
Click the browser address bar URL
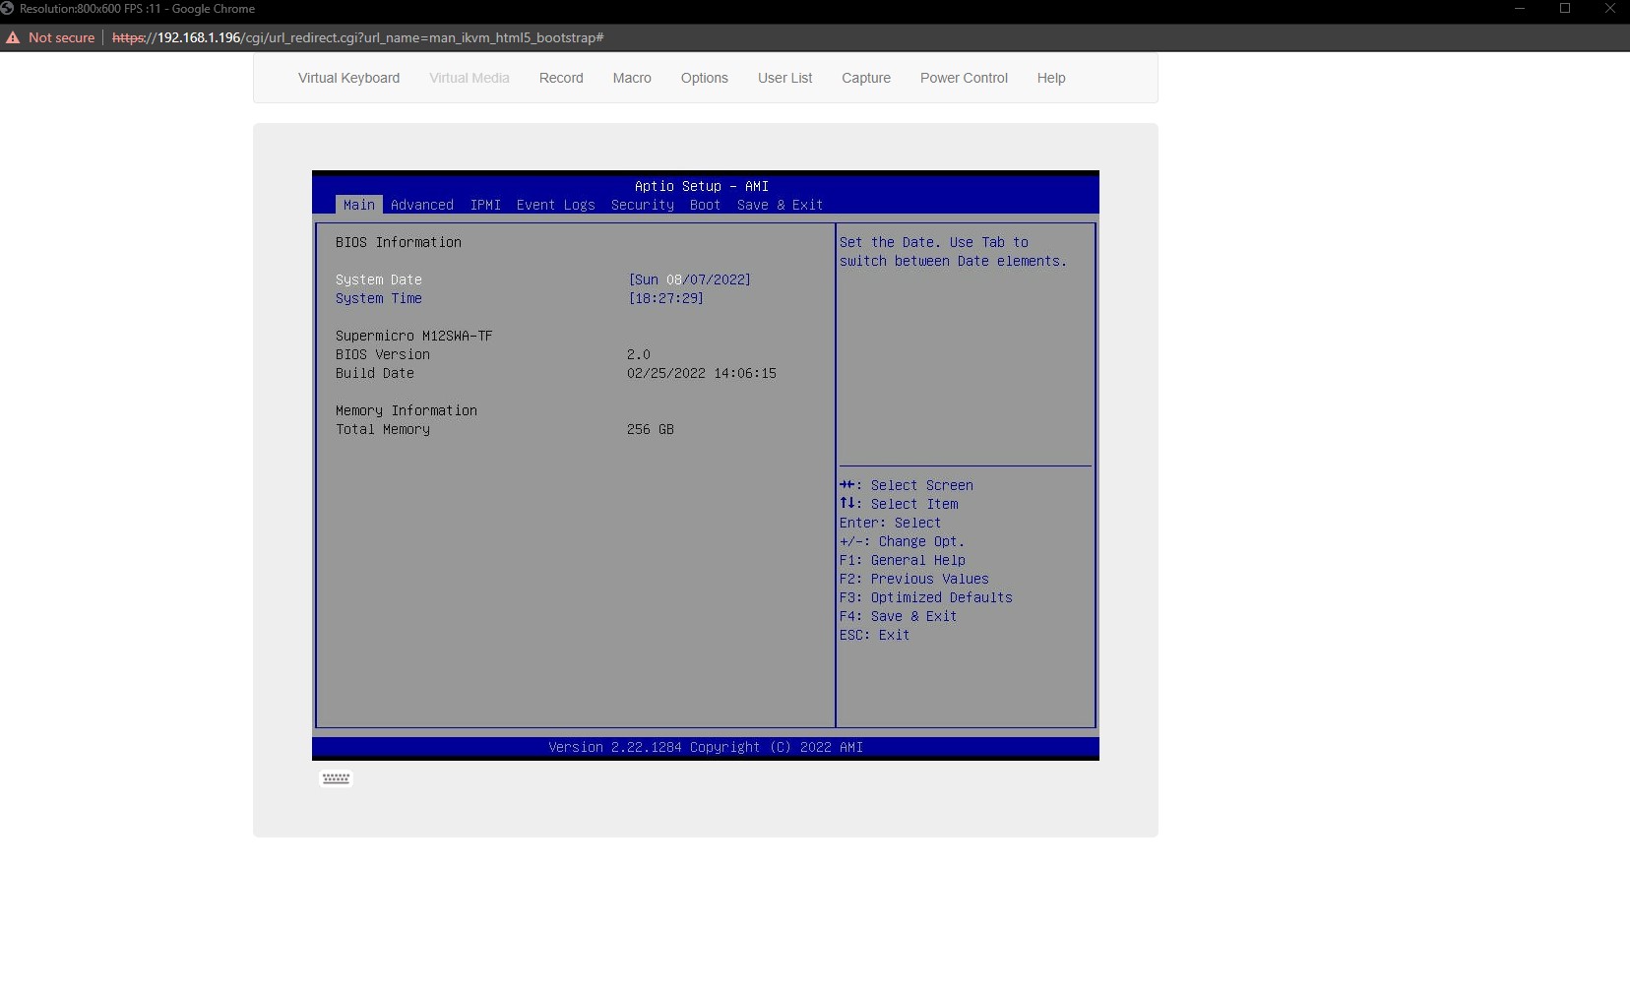358,37
